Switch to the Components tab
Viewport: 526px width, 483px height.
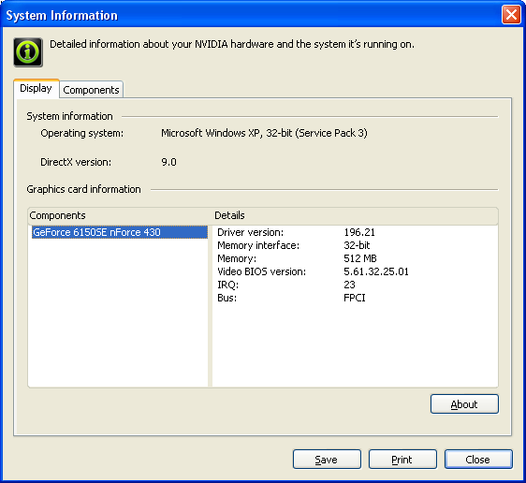[91, 90]
